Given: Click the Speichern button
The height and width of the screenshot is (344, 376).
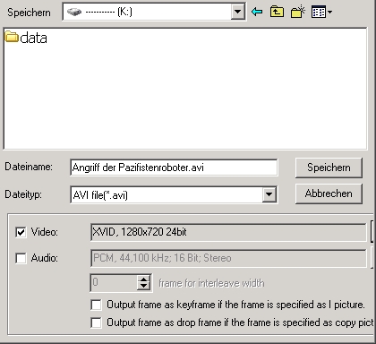Looking at the screenshot, I should click(x=329, y=168).
